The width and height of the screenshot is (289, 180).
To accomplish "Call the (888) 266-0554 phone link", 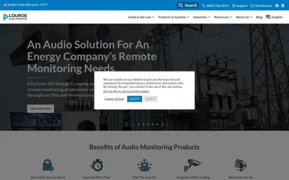I will coord(215,6).
